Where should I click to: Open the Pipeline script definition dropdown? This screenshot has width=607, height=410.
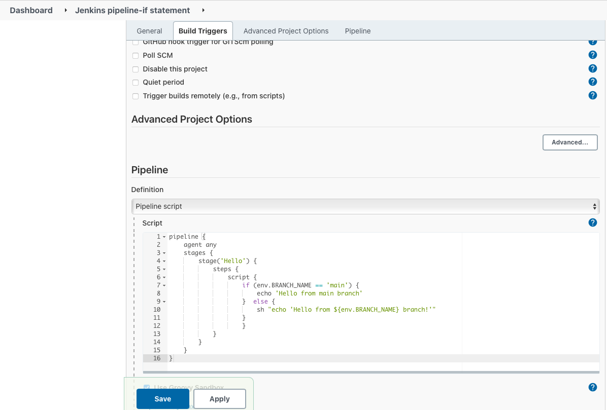(x=365, y=206)
